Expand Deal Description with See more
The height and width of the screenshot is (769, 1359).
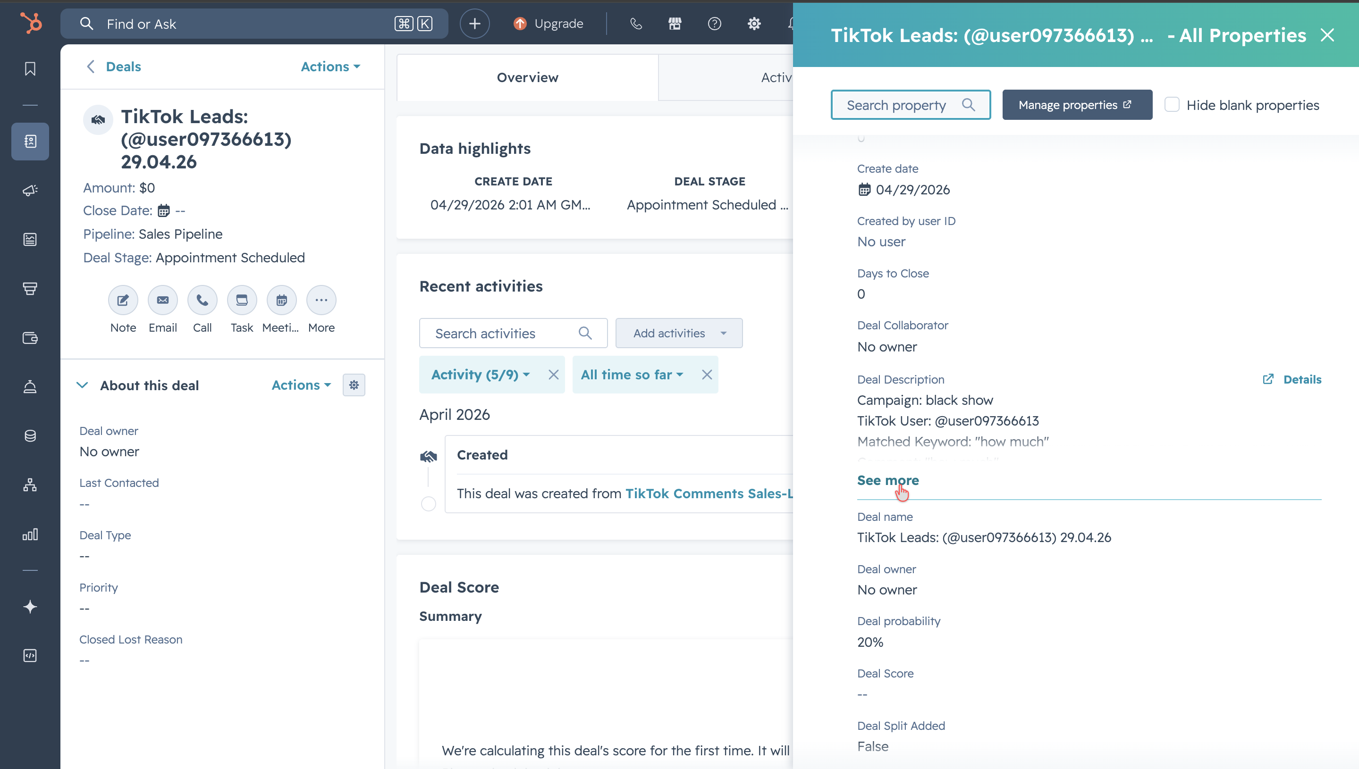coord(888,480)
